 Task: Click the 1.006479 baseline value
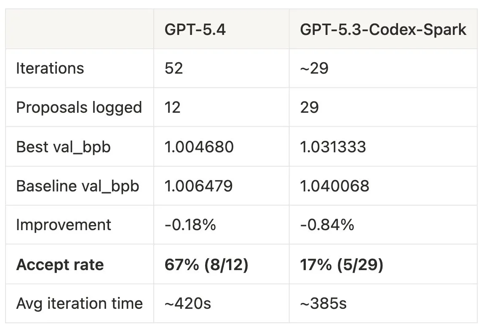(x=198, y=186)
